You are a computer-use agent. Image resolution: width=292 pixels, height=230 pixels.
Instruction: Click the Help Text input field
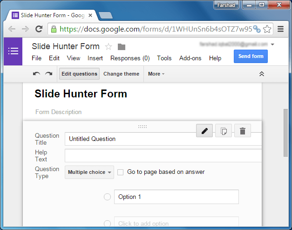(163, 156)
